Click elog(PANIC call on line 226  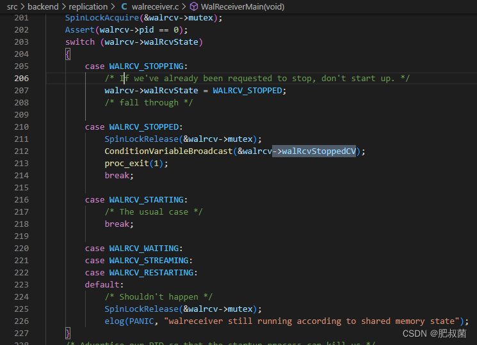click(x=129, y=321)
